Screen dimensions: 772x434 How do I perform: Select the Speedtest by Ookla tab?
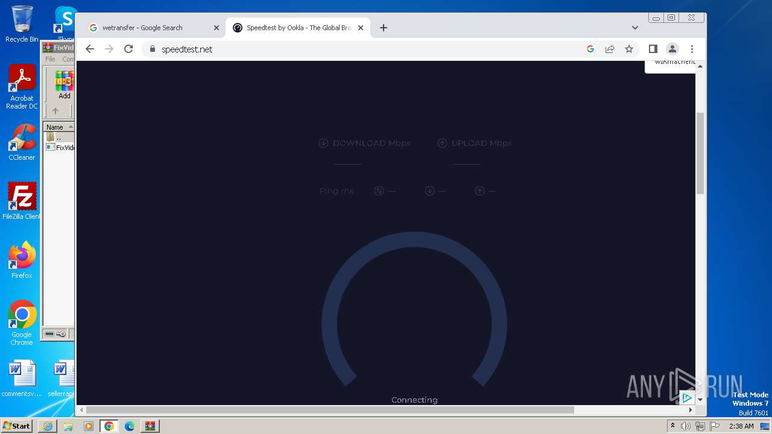tap(299, 28)
